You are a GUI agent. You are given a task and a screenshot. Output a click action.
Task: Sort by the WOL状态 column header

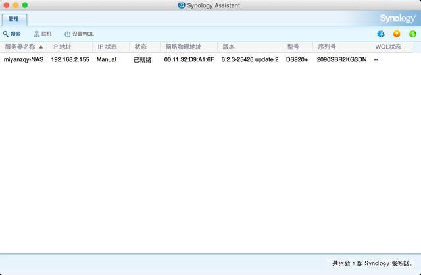(x=392, y=47)
